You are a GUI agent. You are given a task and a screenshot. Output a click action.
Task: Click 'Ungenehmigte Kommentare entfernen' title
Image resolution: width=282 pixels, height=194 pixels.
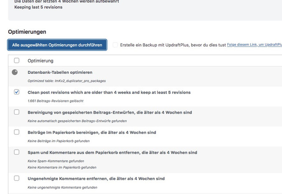pos(96,179)
